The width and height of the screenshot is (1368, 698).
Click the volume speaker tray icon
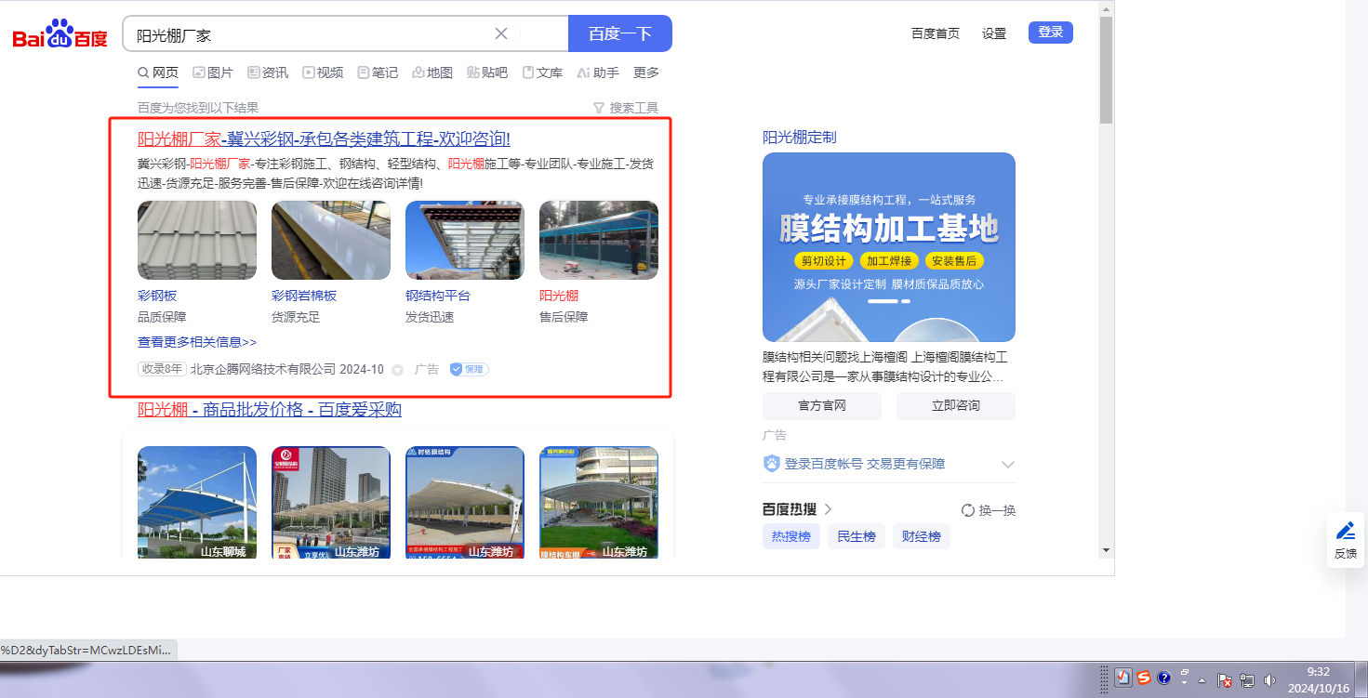[x=1269, y=680]
